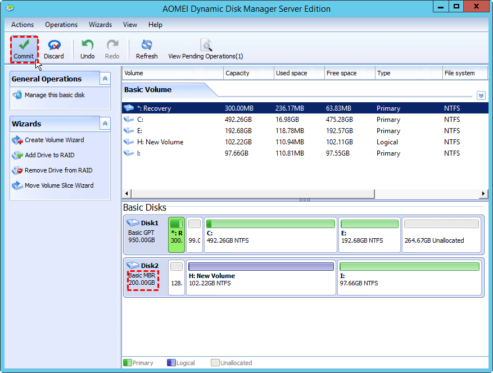Click the AOMEI app icon in title bar
This screenshot has height=373, width=493.
pos(10,8)
